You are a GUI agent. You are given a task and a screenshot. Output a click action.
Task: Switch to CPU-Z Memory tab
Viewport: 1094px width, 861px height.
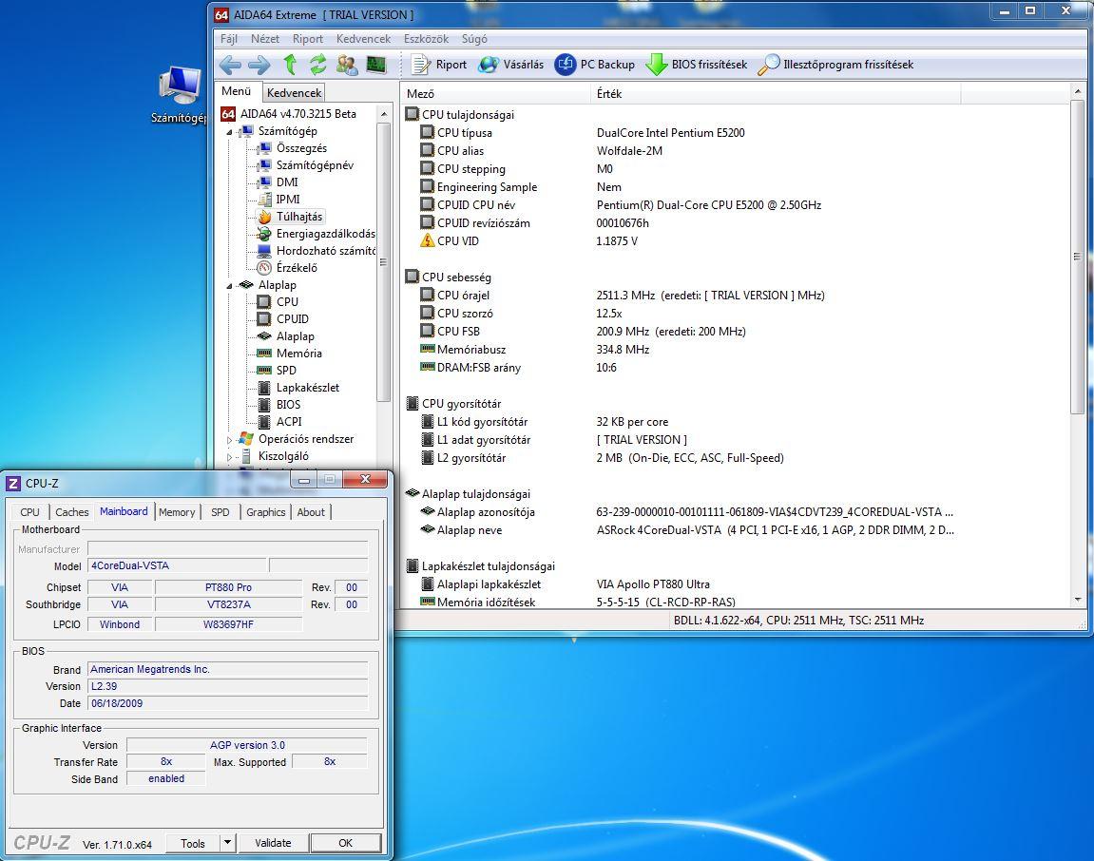pyautogui.click(x=177, y=512)
